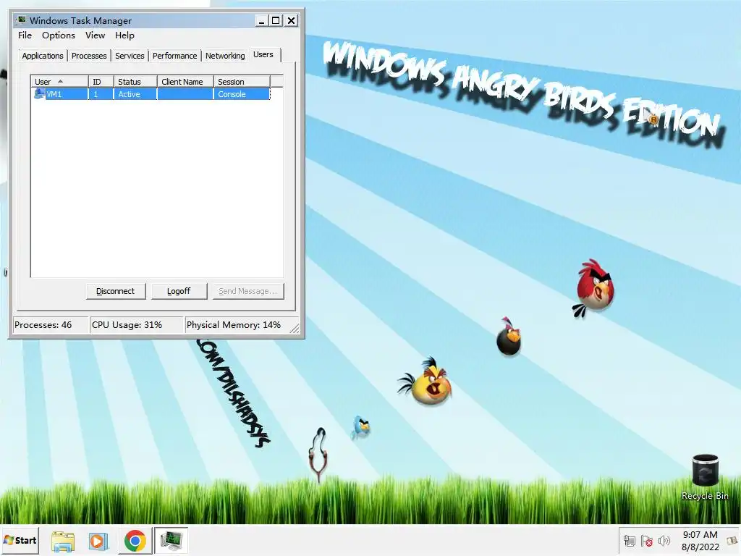Sort by the Client Name column header
741x556 pixels.
185,82
